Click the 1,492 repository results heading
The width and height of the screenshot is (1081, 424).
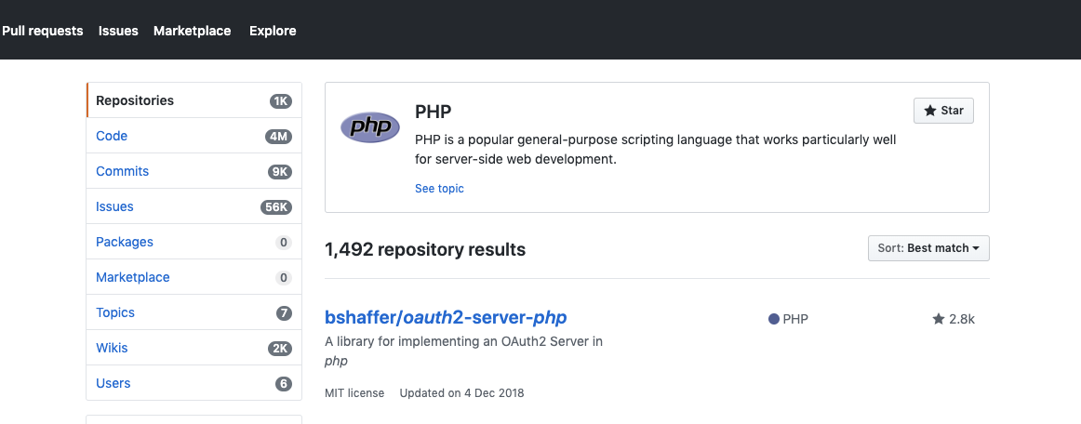click(x=424, y=249)
